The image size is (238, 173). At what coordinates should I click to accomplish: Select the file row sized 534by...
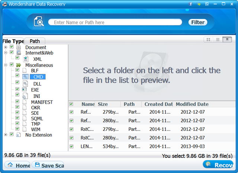point(152,147)
